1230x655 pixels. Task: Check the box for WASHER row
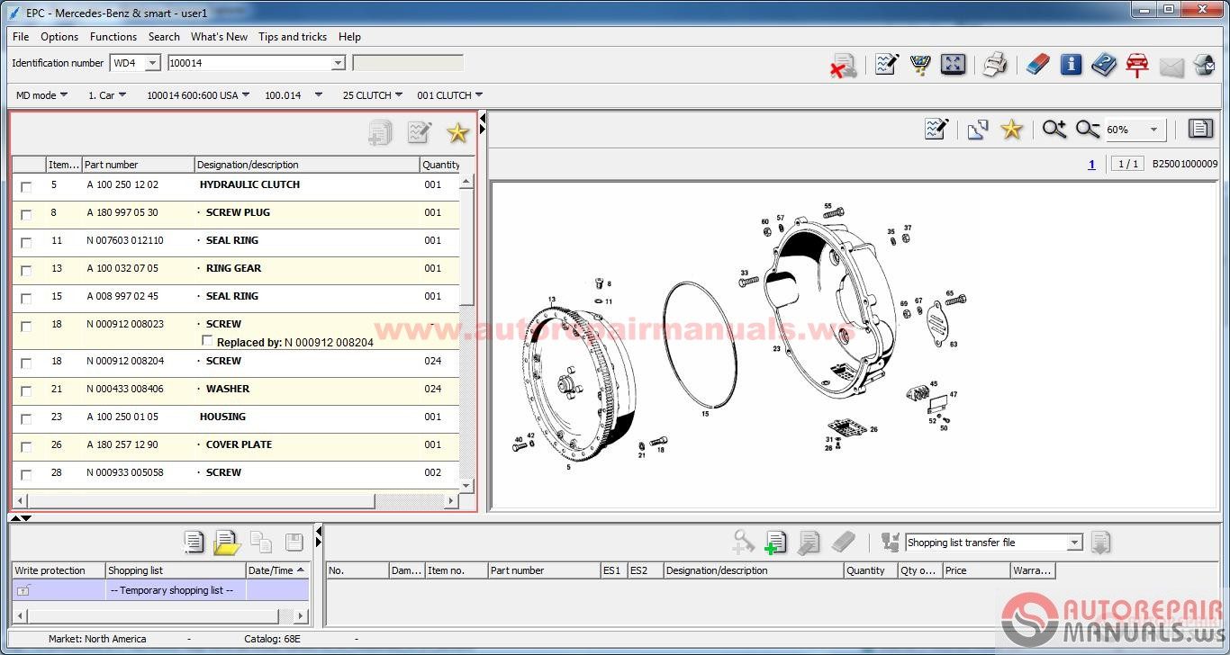click(26, 391)
